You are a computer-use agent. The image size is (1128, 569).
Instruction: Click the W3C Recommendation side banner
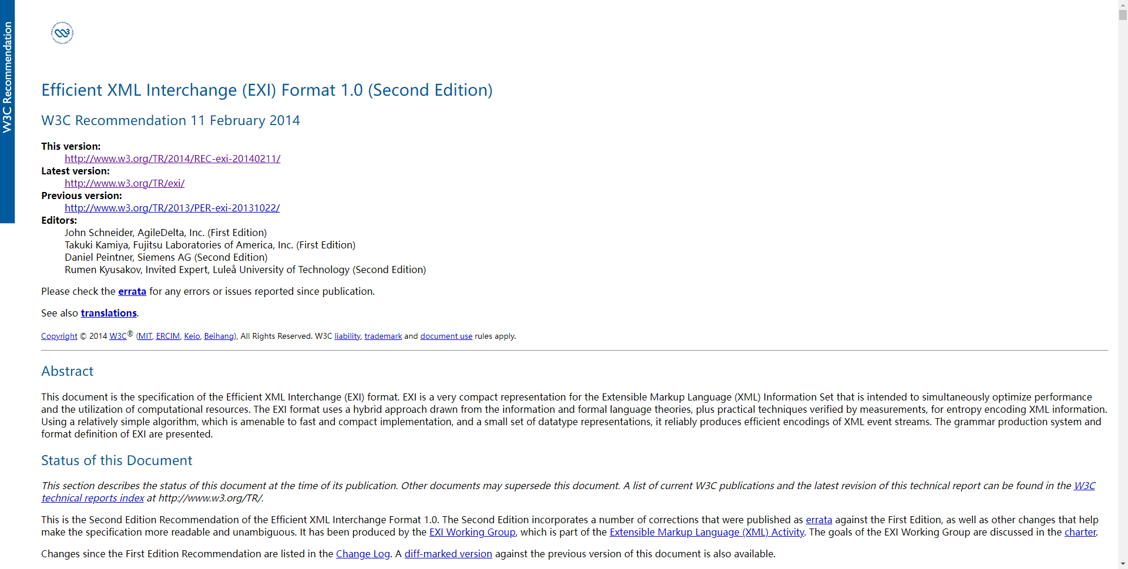coord(7,112)
